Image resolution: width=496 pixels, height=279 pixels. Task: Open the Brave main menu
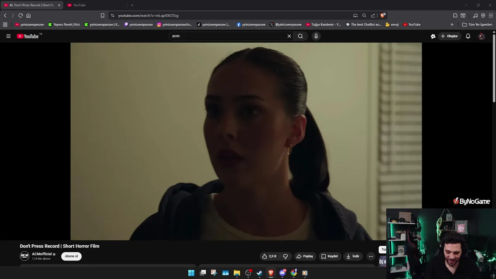click(x=491, y=15)
